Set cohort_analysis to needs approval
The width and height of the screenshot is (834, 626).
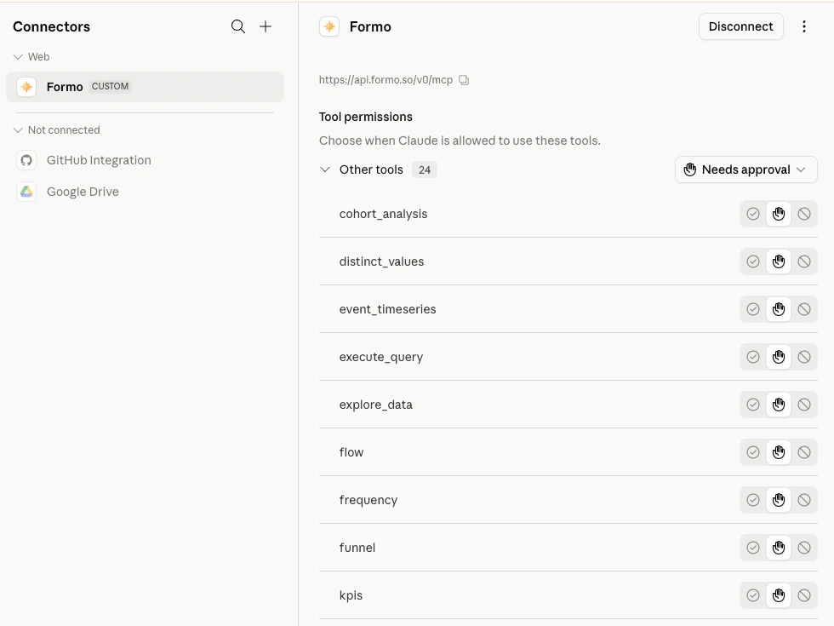778,214
